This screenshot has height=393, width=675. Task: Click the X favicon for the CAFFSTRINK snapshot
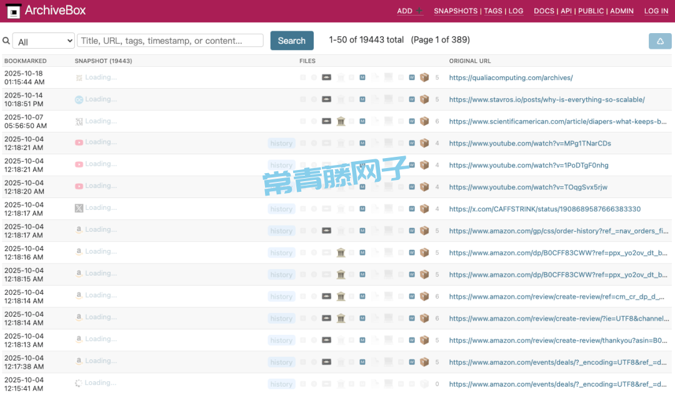coord(79,208)
